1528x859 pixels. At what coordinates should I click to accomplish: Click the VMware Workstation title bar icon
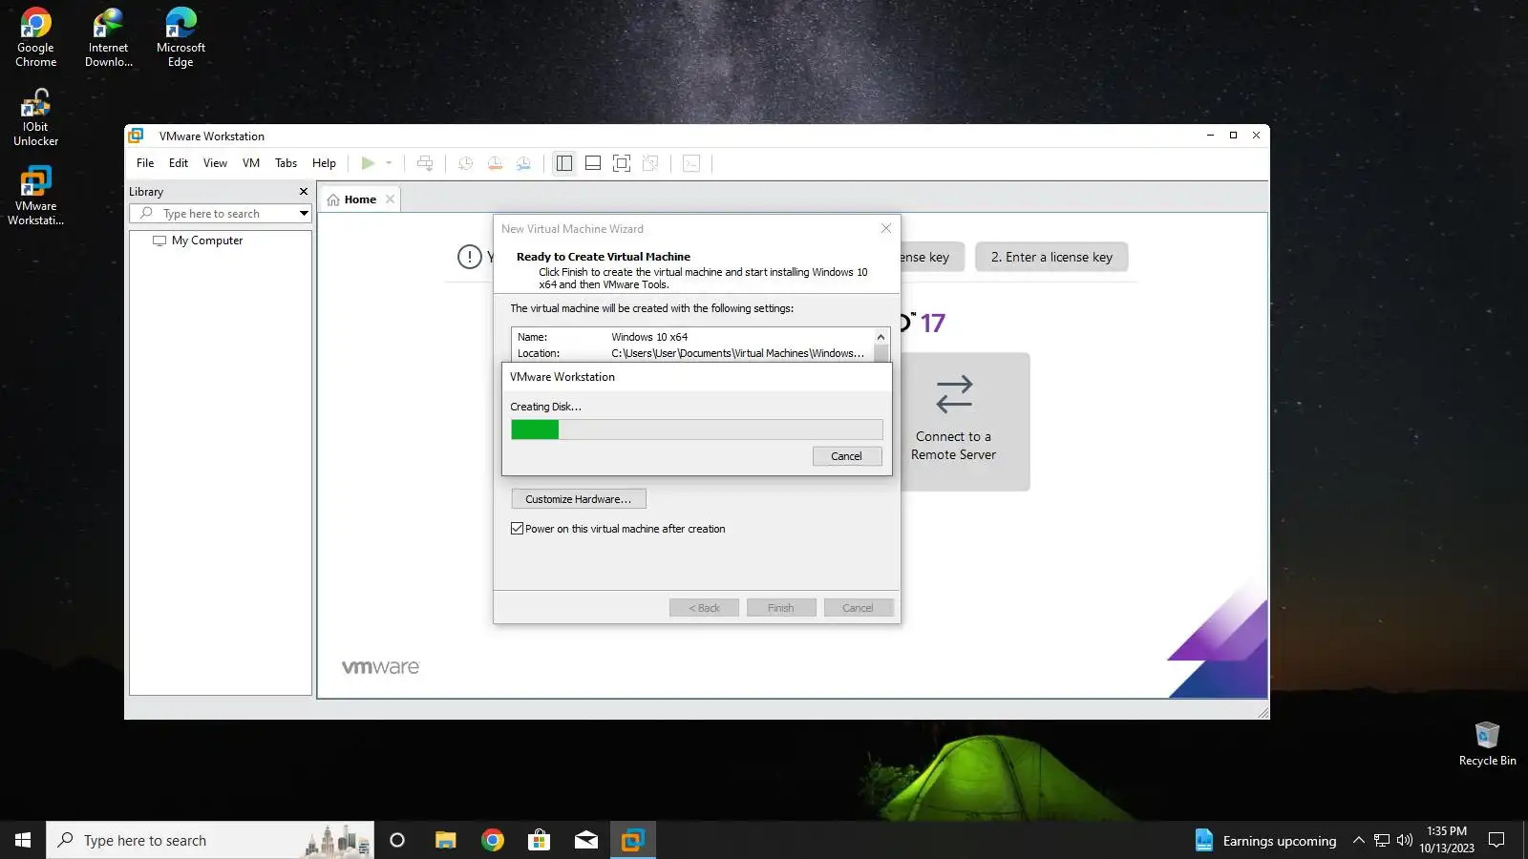point(137,136)
